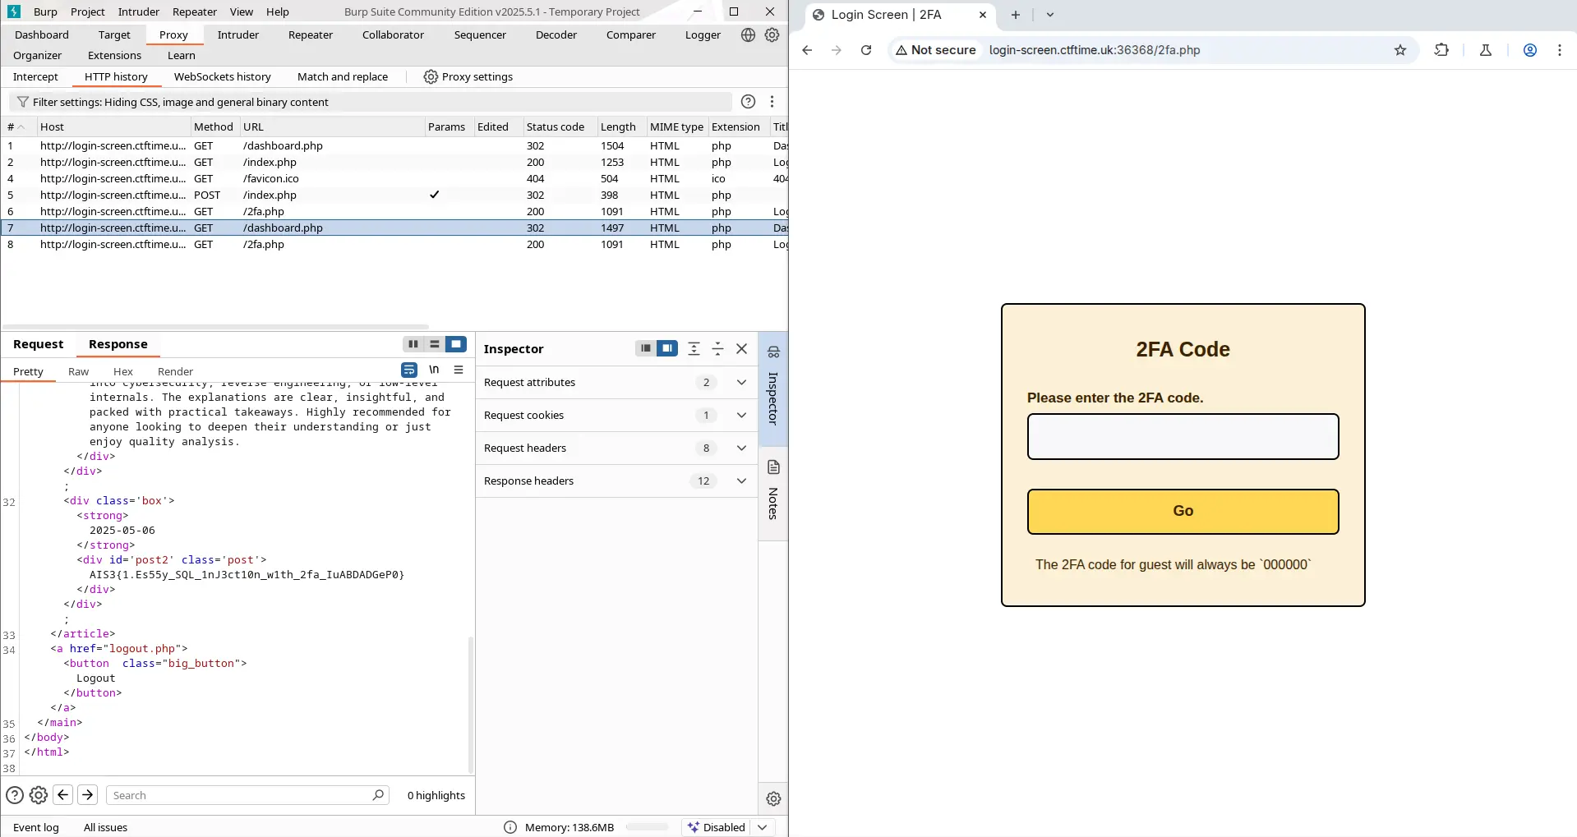Viewport: 1577px width, 837px height.
Task: Toggle non-printable characters (\n) display
Action: coord(434,370)
